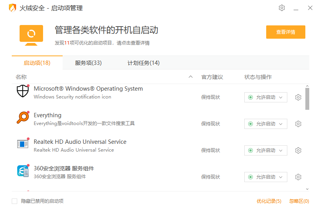Open gear settings for Everything row
Viewport: 321px width, 211px height.
tap(298, 124)
